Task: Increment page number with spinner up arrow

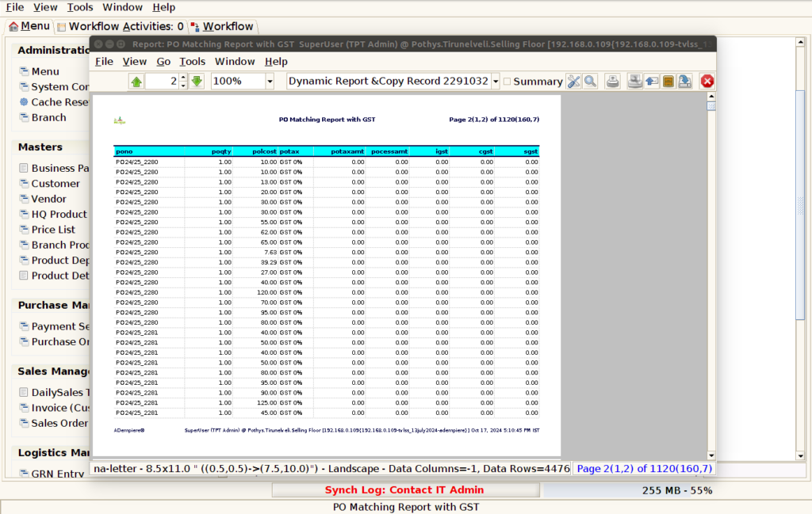Action: 183,78
